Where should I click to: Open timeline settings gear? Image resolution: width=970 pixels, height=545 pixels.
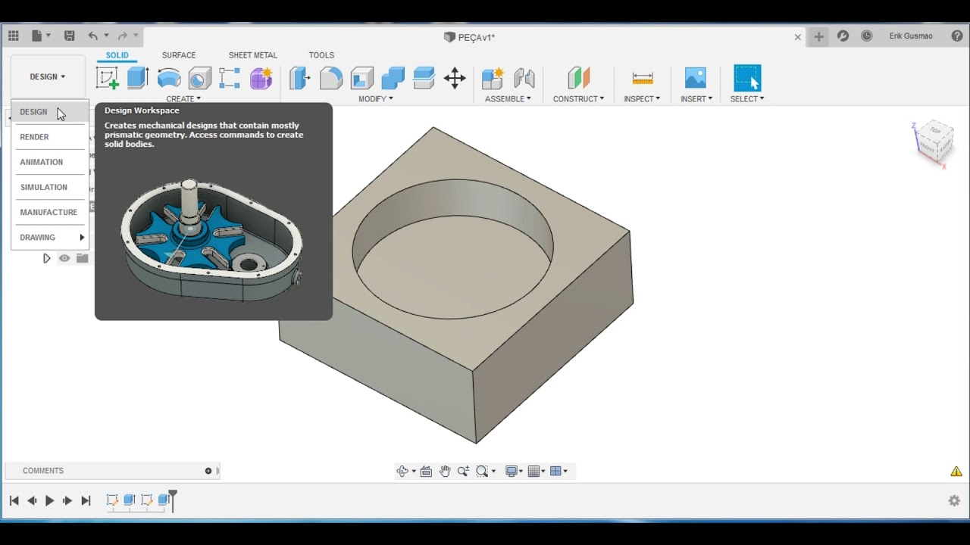click(954, 500)
